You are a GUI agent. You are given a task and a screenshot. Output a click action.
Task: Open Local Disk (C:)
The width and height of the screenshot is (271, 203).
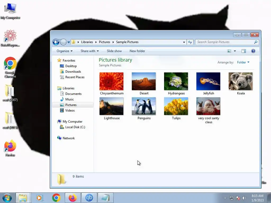(x=75, y=127)
